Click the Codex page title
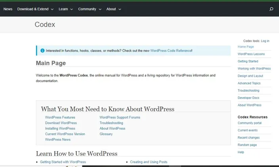279x167 pixels. pyautogui.click(x=45, y=25)
